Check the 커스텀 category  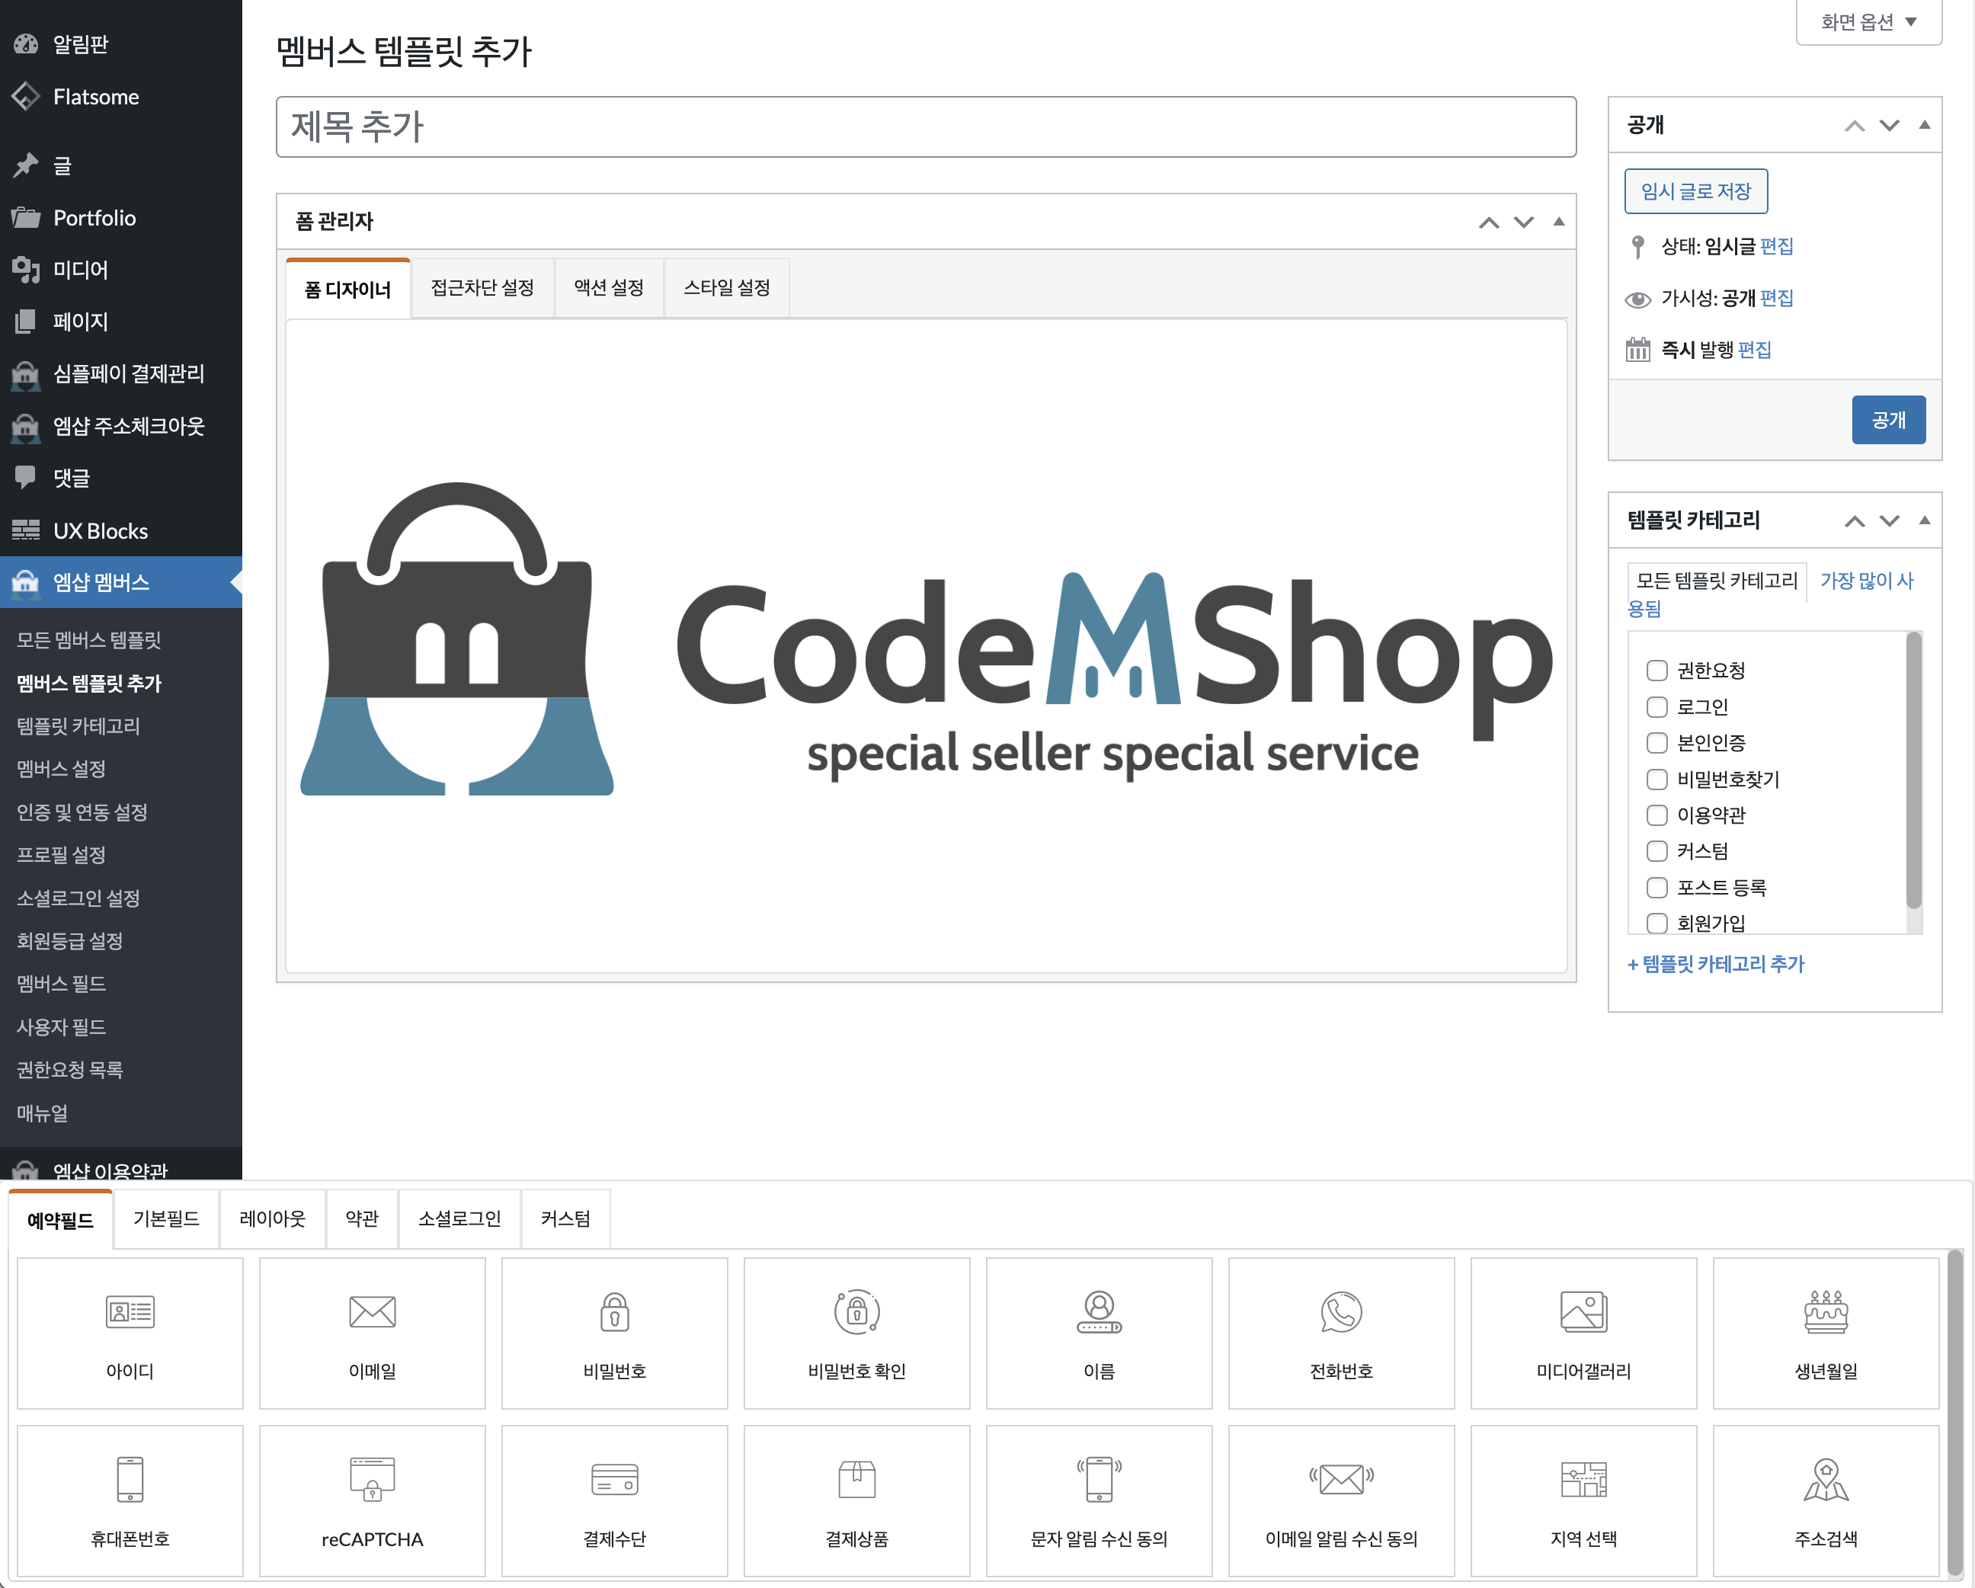(x=1657, y=851)
